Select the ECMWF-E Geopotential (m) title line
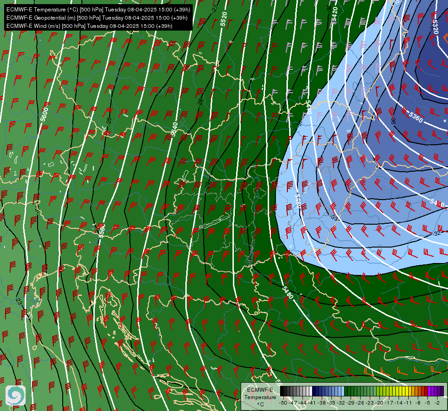 [97, 18]
